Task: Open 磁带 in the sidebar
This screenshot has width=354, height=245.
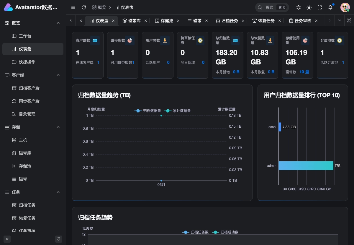Action: (x=33, y=179)
